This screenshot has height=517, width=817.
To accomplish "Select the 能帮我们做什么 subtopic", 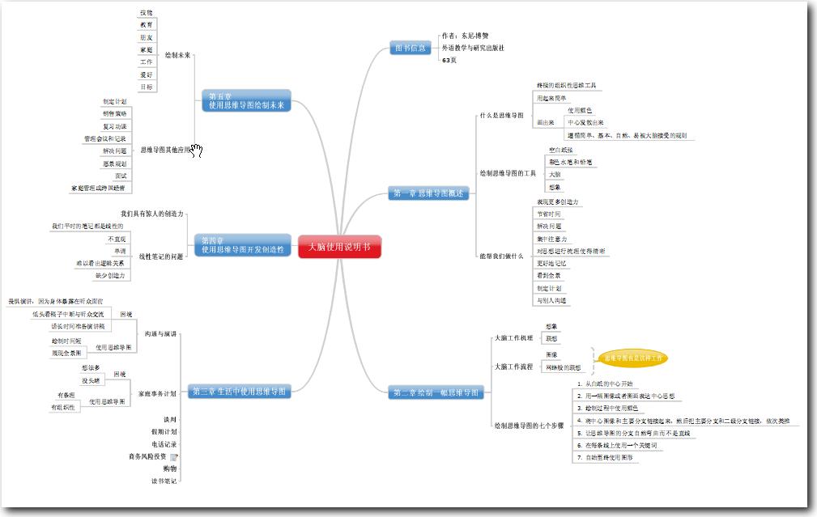I will pyautogui.click(x=502, y=256).
